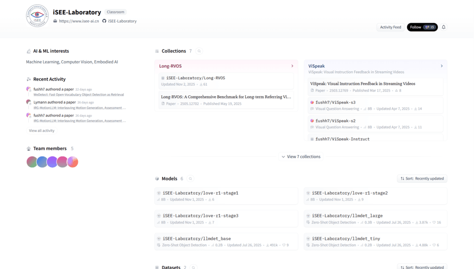Expand View 7 collections

click(300, 156)
